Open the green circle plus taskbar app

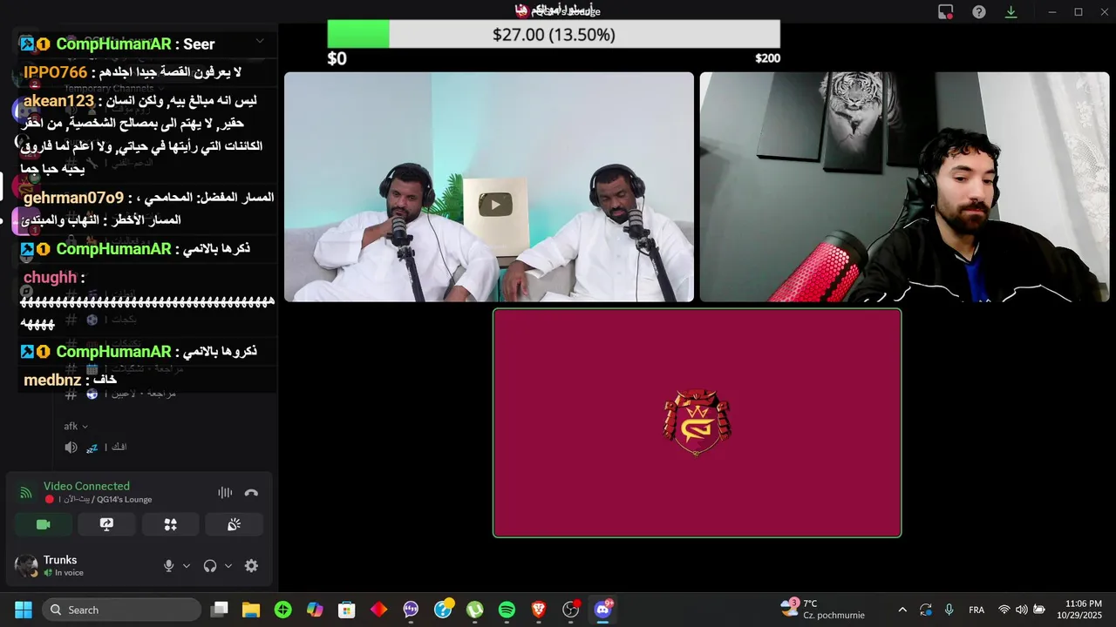[283, 610]
